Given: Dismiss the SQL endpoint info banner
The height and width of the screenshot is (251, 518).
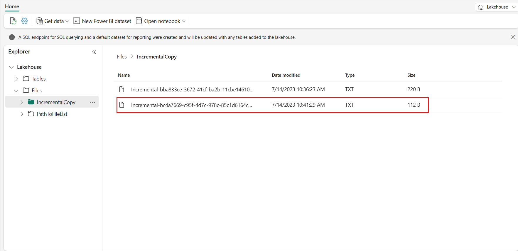Looking at the screenshot, I should click(x=513, y=37).
